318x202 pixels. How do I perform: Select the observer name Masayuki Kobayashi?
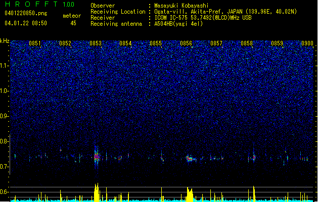pos(181,6)
